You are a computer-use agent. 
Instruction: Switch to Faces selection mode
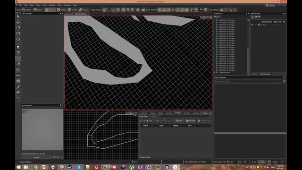click(x=50, y=9)
